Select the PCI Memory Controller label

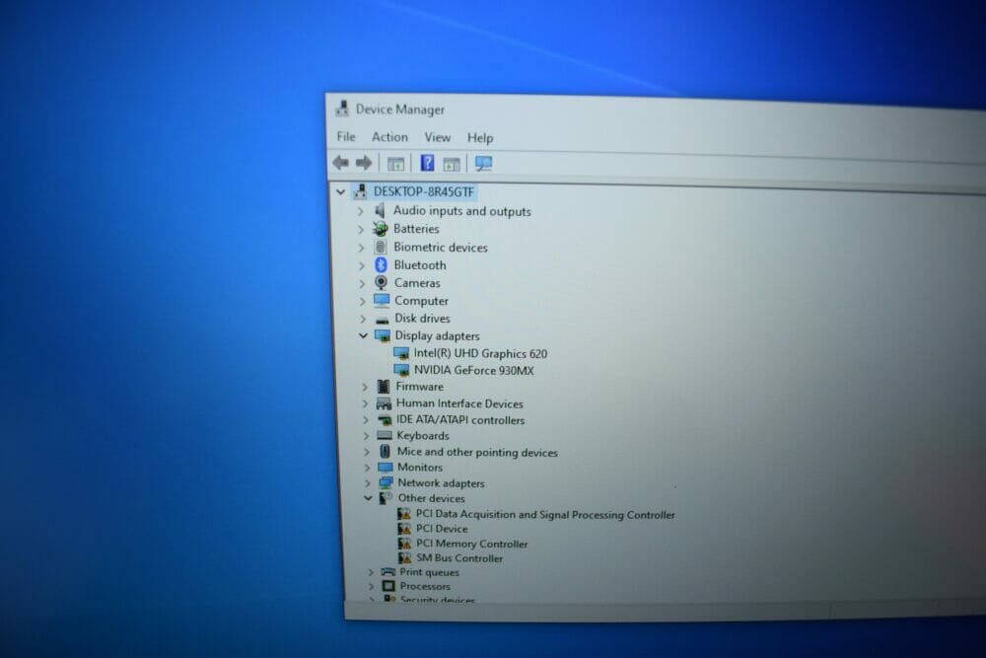coord(472,544)
